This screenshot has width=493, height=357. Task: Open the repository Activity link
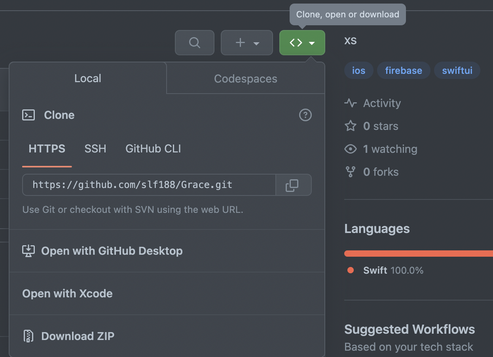[x=373, y=103]
